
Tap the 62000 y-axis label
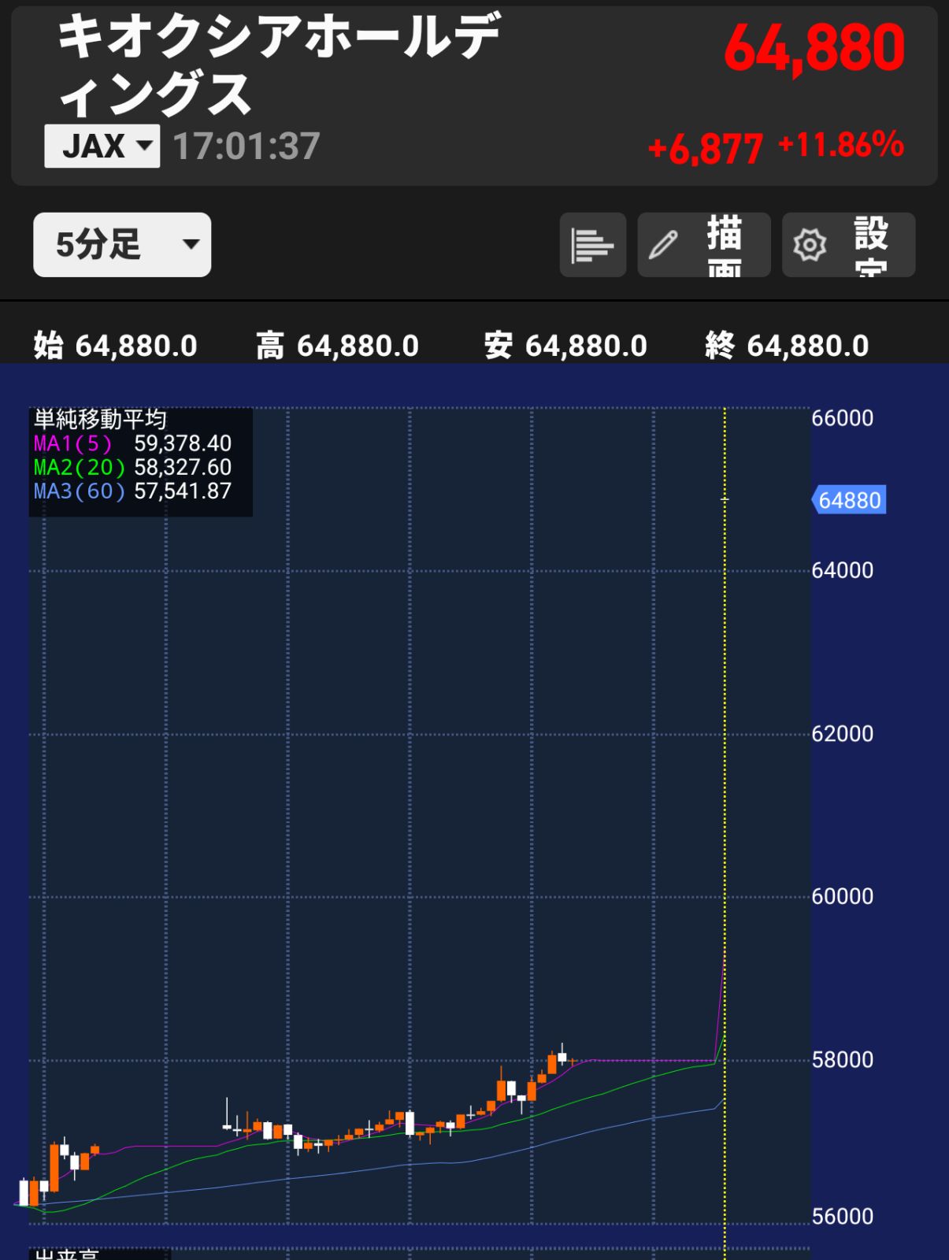pos(843,734)
